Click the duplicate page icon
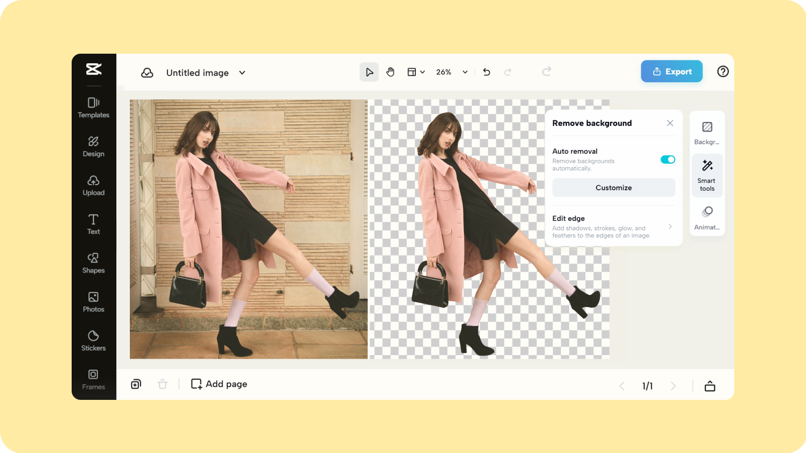Image resolution: width=806 pixels, height=453 pixels. coord(136,384)
